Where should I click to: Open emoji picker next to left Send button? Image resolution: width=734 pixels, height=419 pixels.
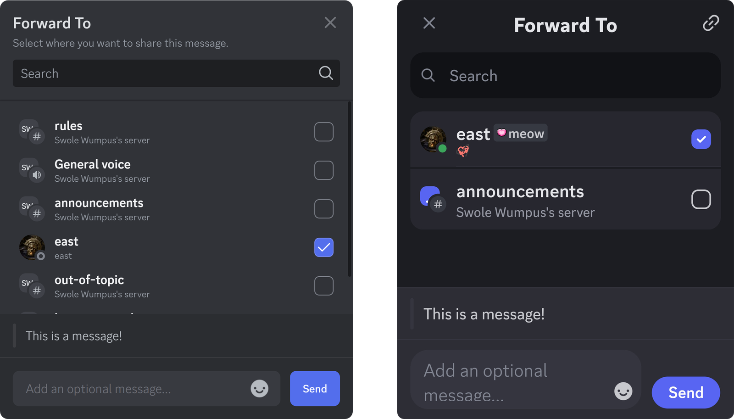(259, 389)
